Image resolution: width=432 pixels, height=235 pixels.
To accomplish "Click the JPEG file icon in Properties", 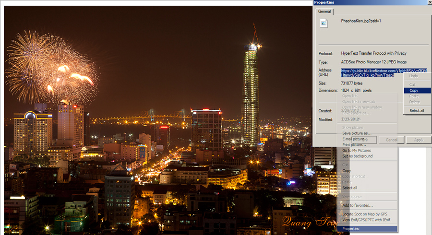I will pyautogui.click(x=324, y=23).
